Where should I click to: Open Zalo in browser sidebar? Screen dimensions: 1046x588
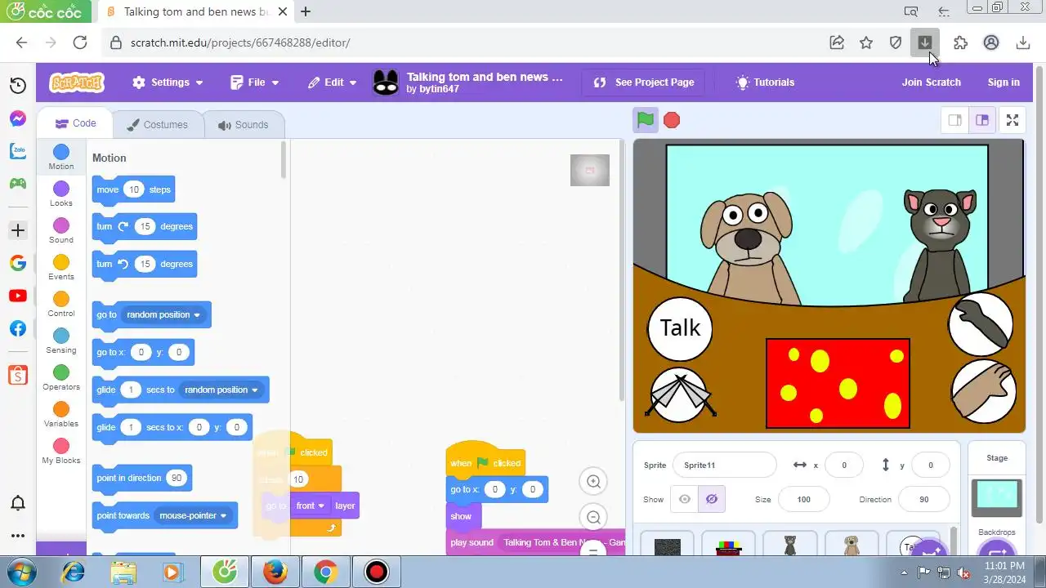coord(18,151)
